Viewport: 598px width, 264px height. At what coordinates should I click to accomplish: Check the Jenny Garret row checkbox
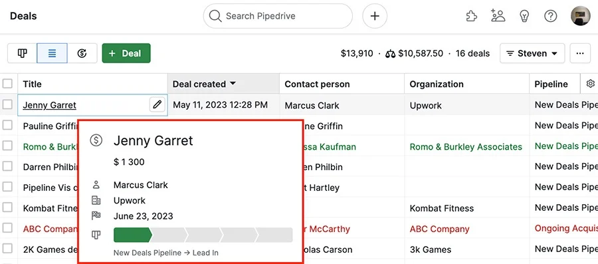7,104
